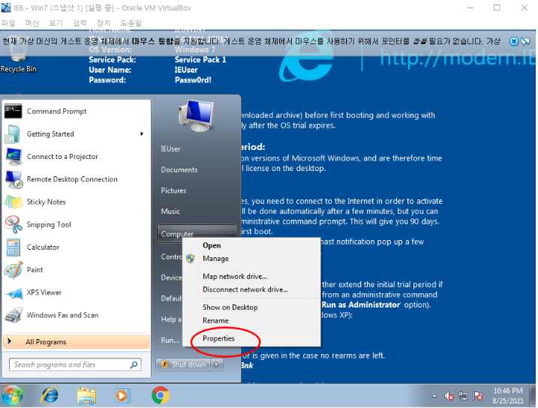
Task: Open Google Chrome from the taskbar
Action: coord(161,395)
